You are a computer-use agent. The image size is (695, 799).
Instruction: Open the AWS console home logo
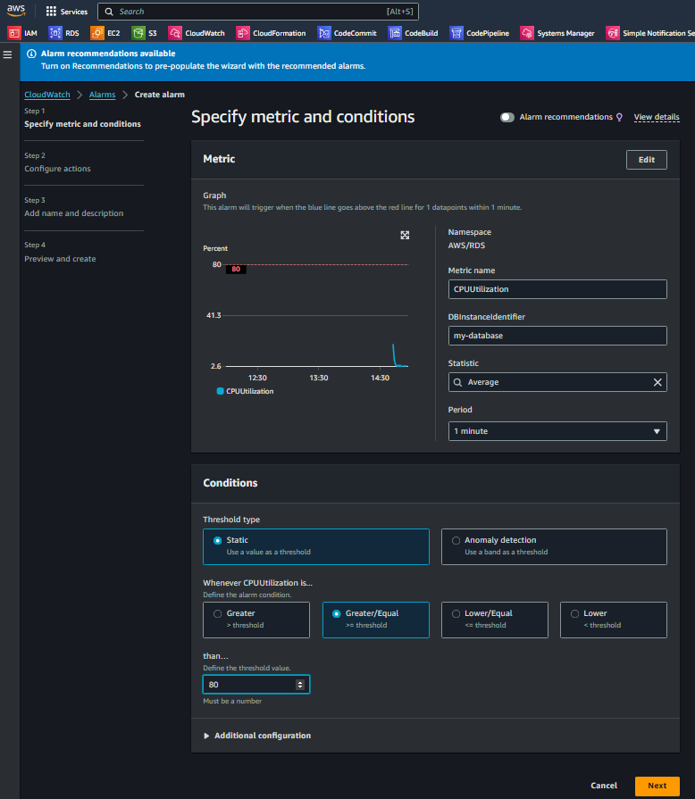pos(16,11)
